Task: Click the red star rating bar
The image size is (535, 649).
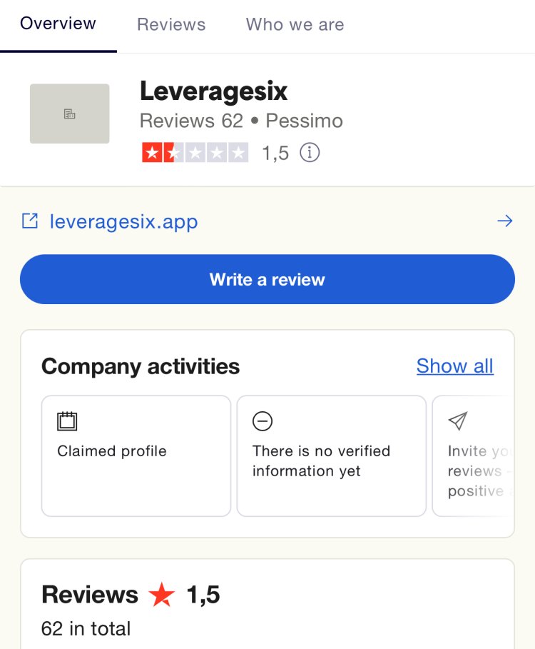Action: coord(195,153)
